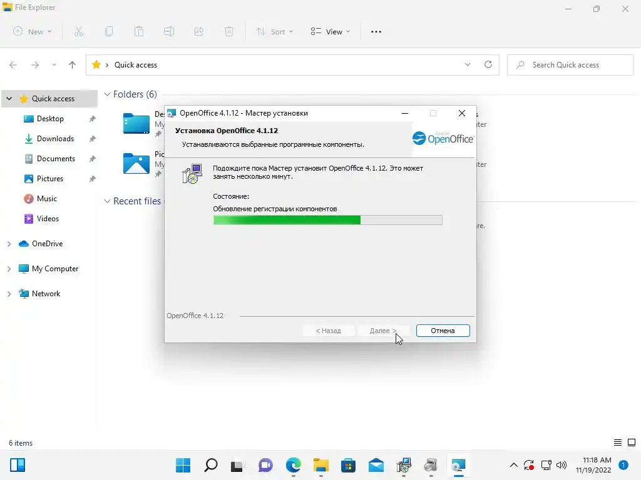The image size is (641, 480).
Task: Refresh the Quick access view
Action: 488,64
